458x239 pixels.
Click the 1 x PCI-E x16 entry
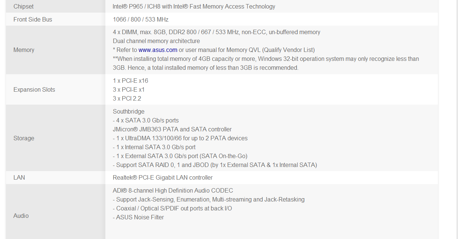(130, 81)
